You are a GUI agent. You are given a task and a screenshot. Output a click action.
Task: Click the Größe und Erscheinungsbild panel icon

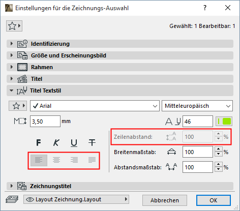point(22,55)
